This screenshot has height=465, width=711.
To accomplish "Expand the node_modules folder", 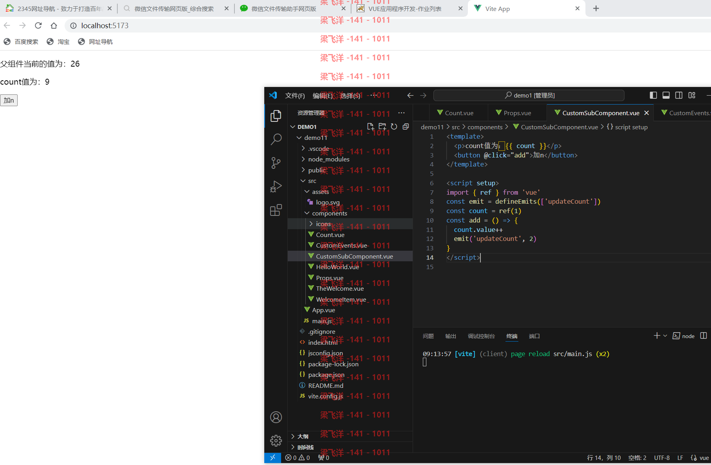I will pos(303,159).
